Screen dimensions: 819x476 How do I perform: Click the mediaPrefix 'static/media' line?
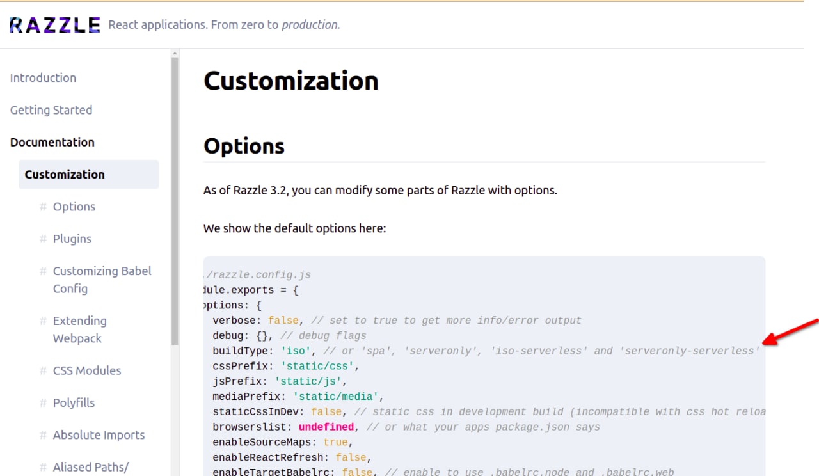[x=298, y=397]
